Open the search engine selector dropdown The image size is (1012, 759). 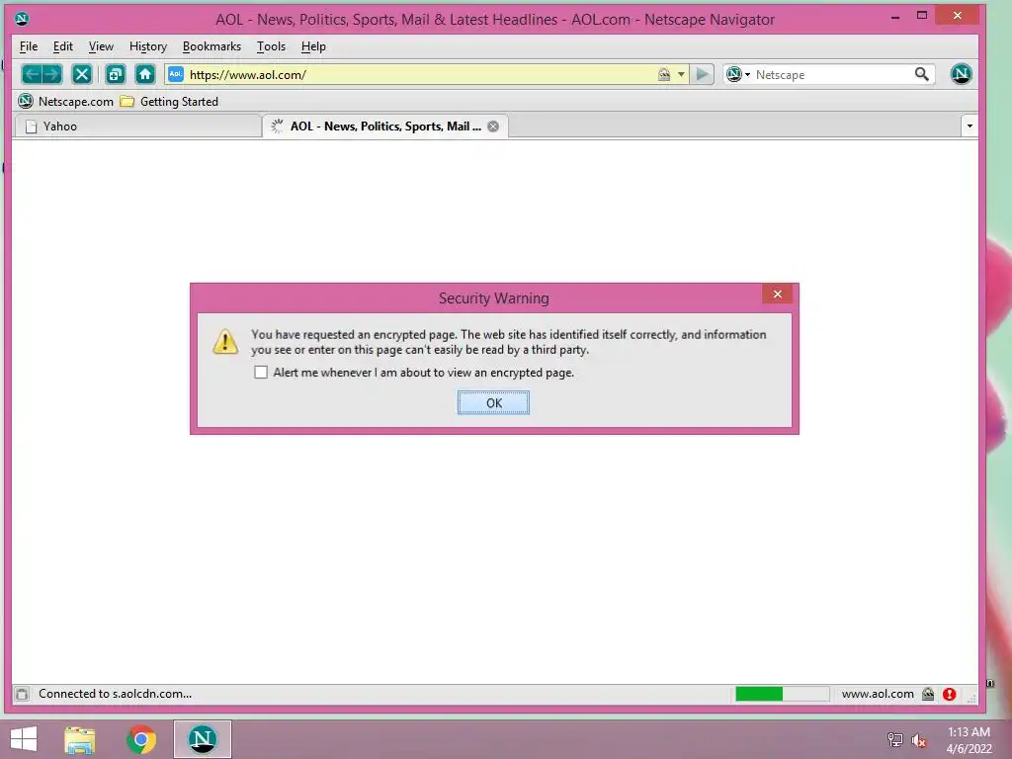point(738,74)
